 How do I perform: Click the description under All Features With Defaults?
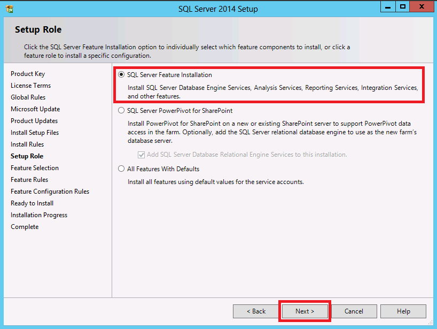(216, 182)
